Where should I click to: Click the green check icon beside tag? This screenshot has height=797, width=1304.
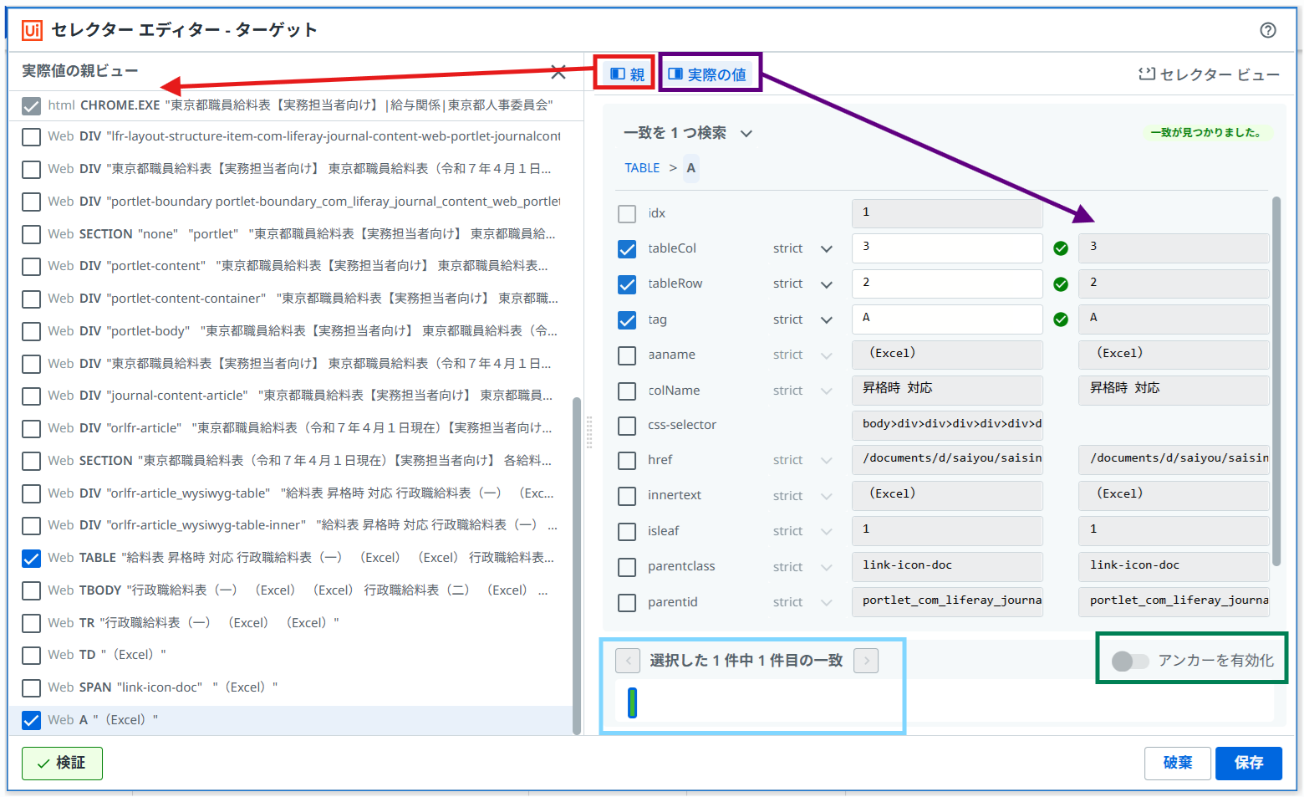pyautogui.click(x=1061, y=319)
